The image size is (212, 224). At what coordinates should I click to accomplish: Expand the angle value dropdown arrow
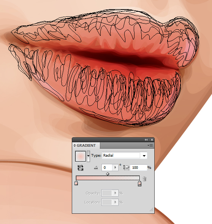click(x=115, y=167)
